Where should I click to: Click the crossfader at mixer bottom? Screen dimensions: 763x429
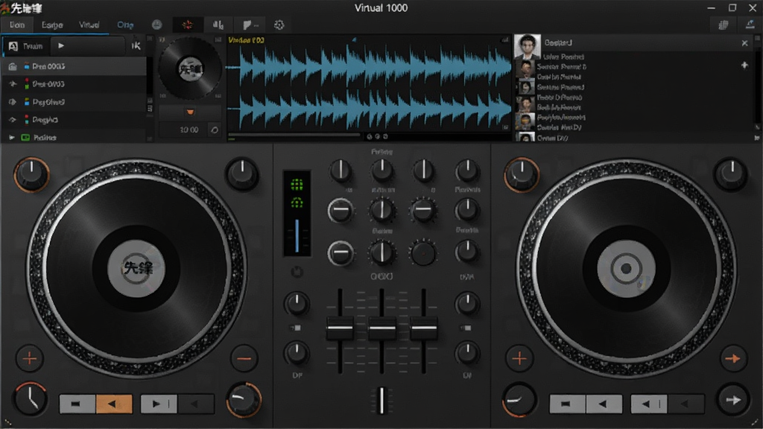(x=382, y=400)
